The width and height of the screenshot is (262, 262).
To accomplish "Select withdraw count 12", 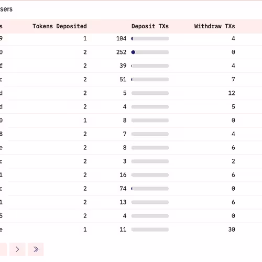I will (x=232, y=93).
